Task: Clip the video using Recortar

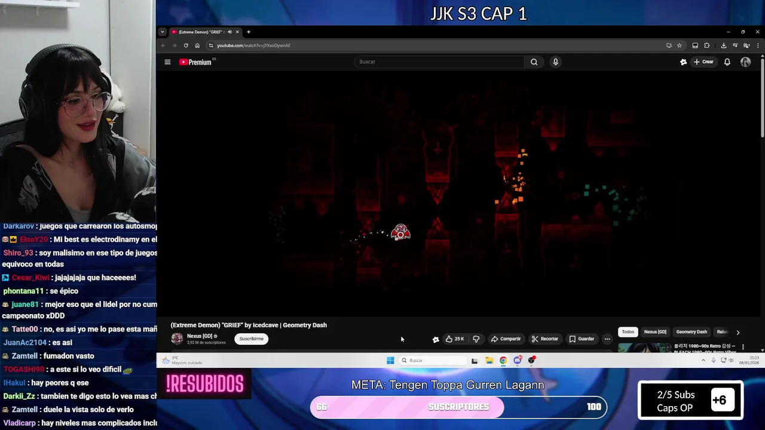Action: 545,339
